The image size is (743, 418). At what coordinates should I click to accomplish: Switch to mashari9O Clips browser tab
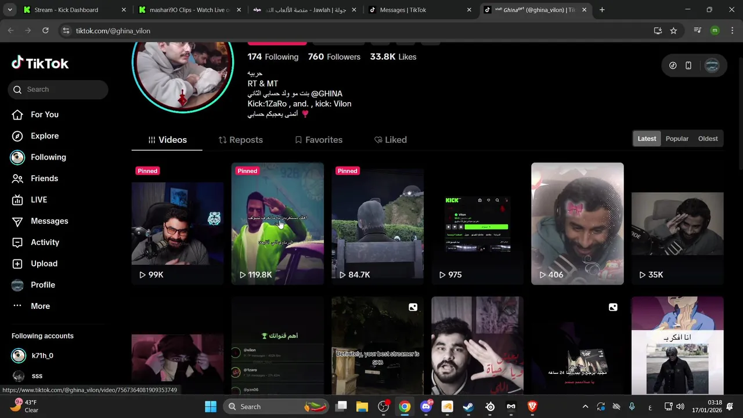[x=189, y=10]
